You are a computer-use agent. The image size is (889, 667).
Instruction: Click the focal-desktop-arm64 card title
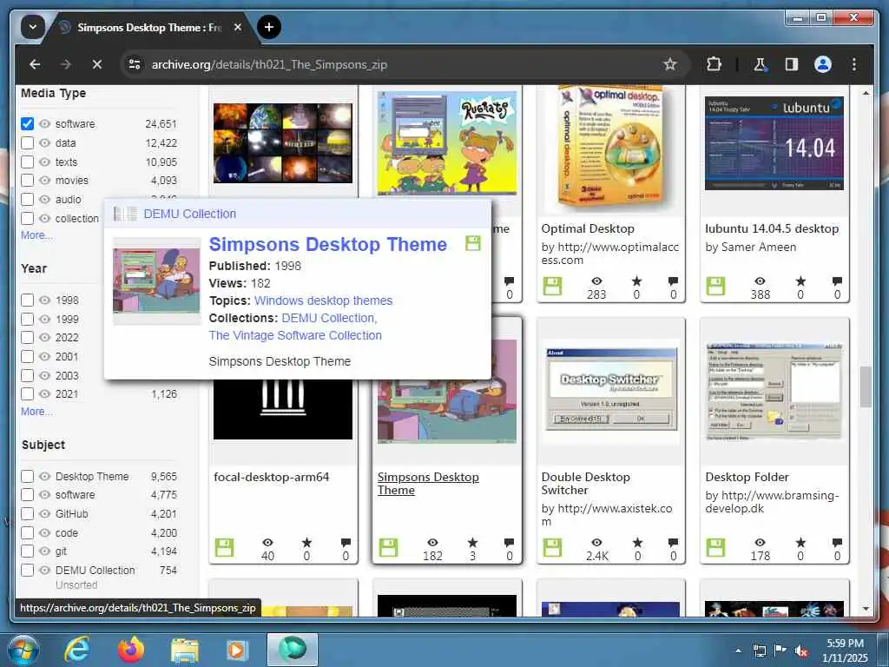click(x=271, y=477)
